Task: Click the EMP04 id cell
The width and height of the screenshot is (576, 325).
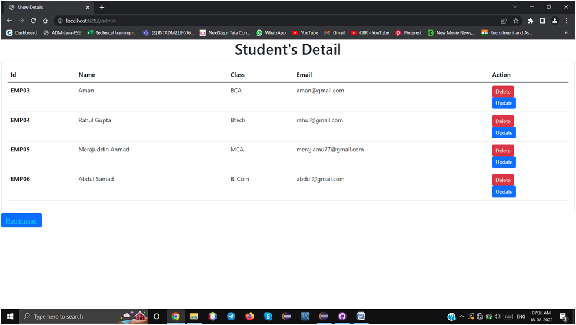Action: click(20, 120)
